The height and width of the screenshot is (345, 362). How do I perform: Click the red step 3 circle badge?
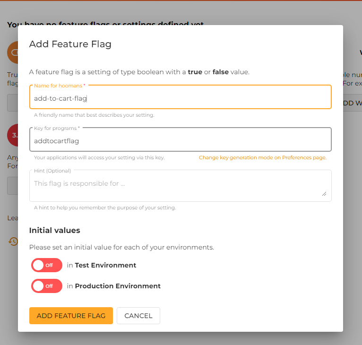(x=13, y=135)
